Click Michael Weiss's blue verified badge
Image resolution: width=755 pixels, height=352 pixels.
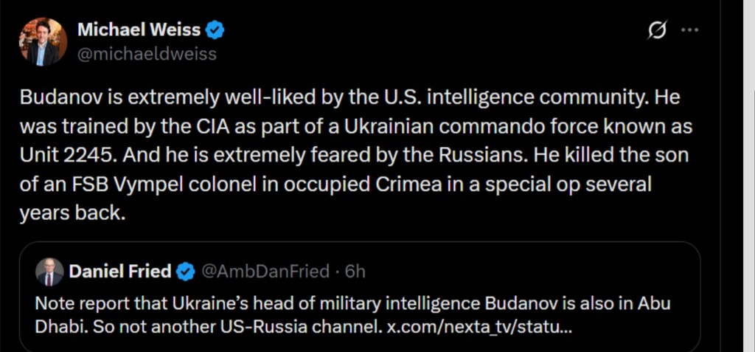point(215,30)
